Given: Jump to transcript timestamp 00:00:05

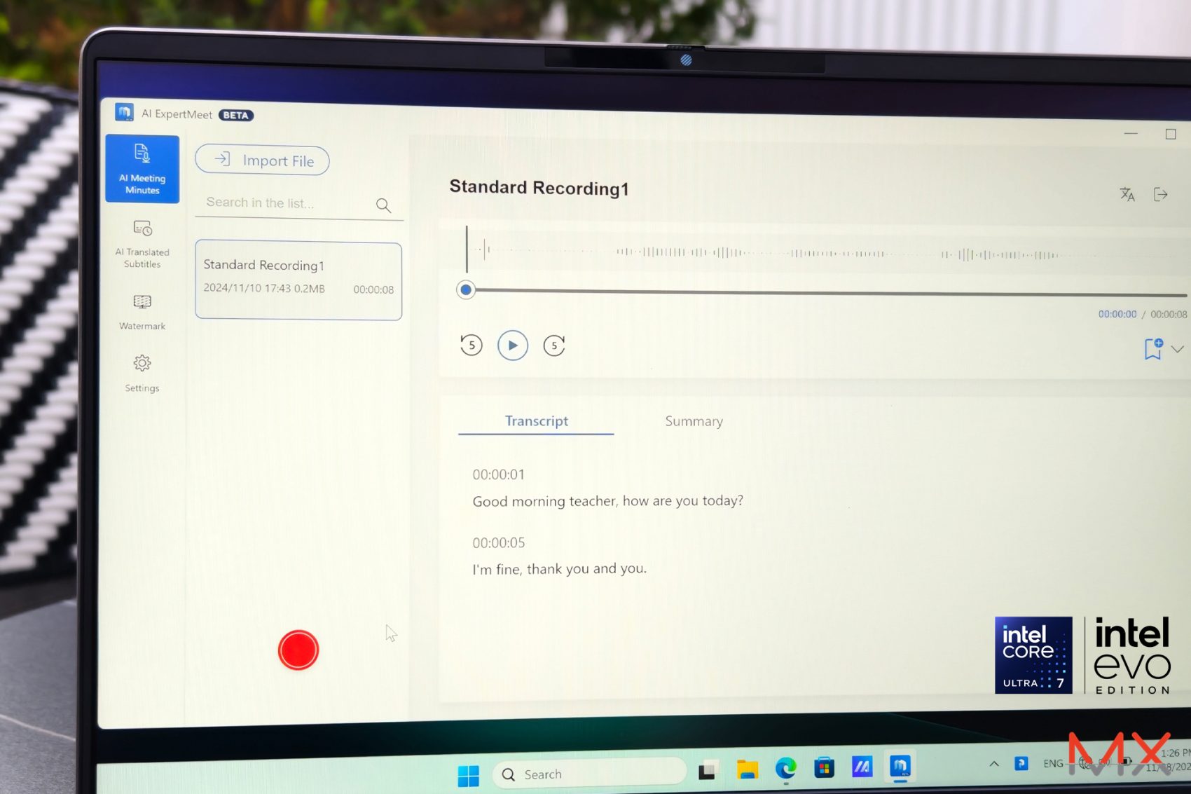Looking at the screenshot, I should click(x=498, y=542).
